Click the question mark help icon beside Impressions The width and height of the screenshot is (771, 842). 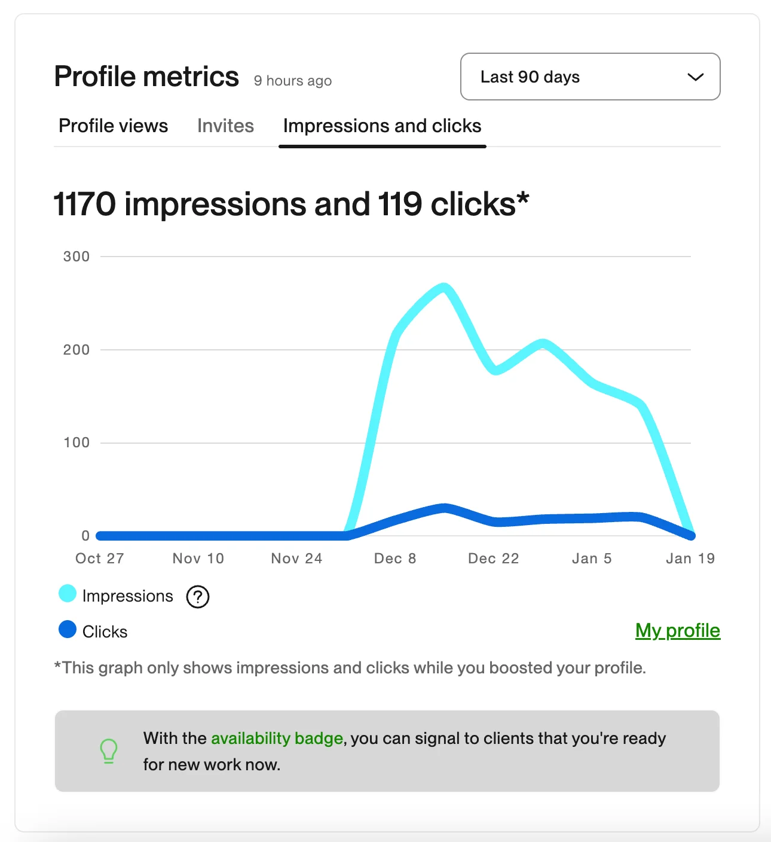coord(197,596)
